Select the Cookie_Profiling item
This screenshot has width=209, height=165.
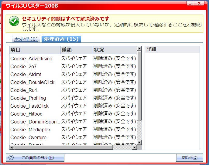(x=73, y=98)
